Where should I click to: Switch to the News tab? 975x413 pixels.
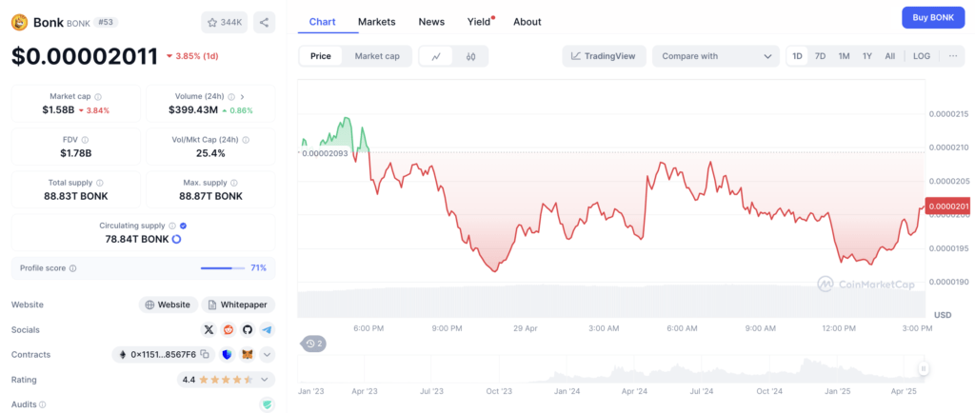click(x=431, y=22)
